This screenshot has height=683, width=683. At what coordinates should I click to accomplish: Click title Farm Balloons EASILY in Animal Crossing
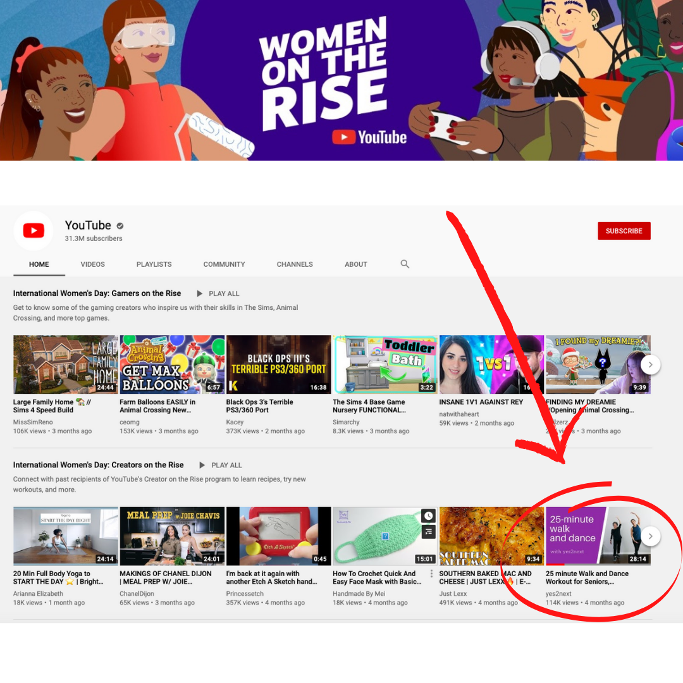(157, 406)
